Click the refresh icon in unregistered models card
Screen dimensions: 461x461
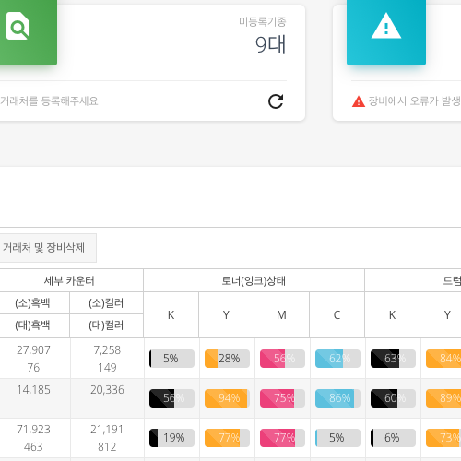pos(276,101)
